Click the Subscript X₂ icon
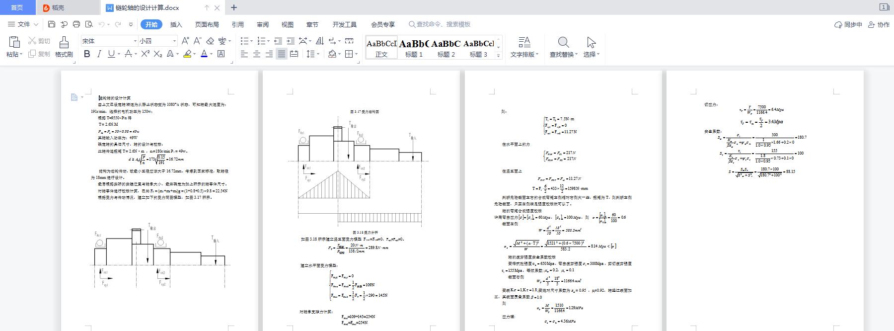 pos(158,54)
